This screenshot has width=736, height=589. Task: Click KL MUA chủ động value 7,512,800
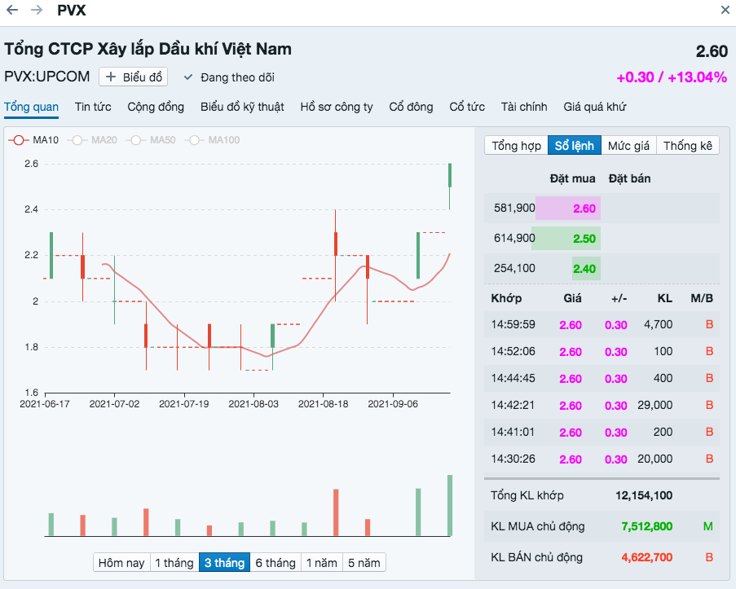[647, 526]
